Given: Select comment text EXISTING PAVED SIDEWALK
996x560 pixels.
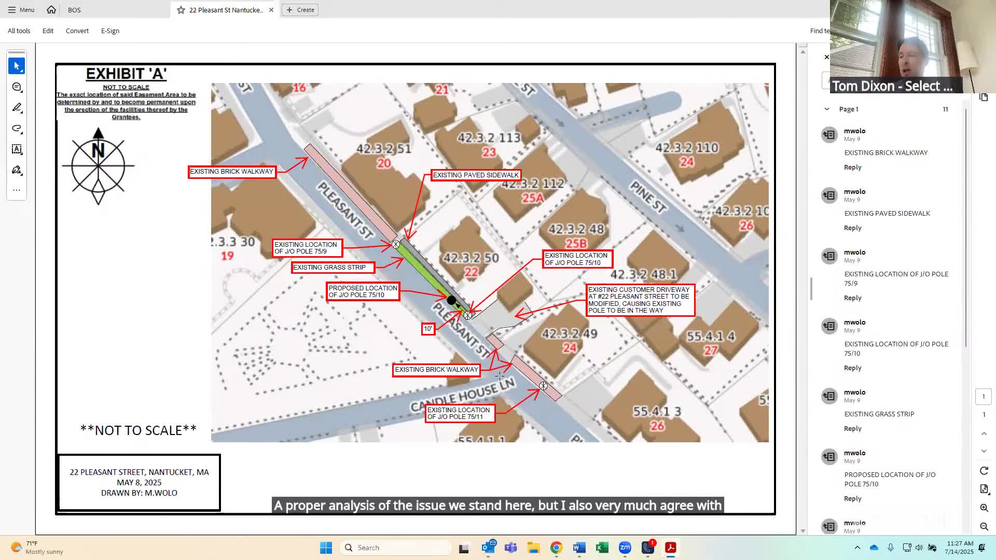Looking at the screenshot, I should [887, 213].
